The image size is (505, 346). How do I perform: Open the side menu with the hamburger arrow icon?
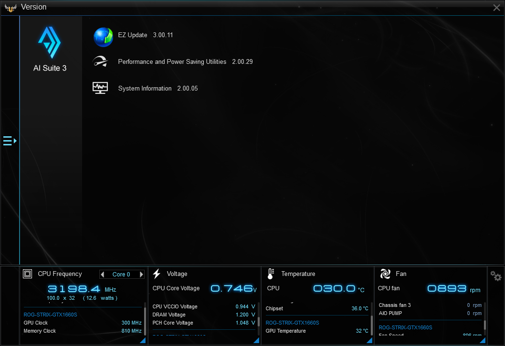10,141
